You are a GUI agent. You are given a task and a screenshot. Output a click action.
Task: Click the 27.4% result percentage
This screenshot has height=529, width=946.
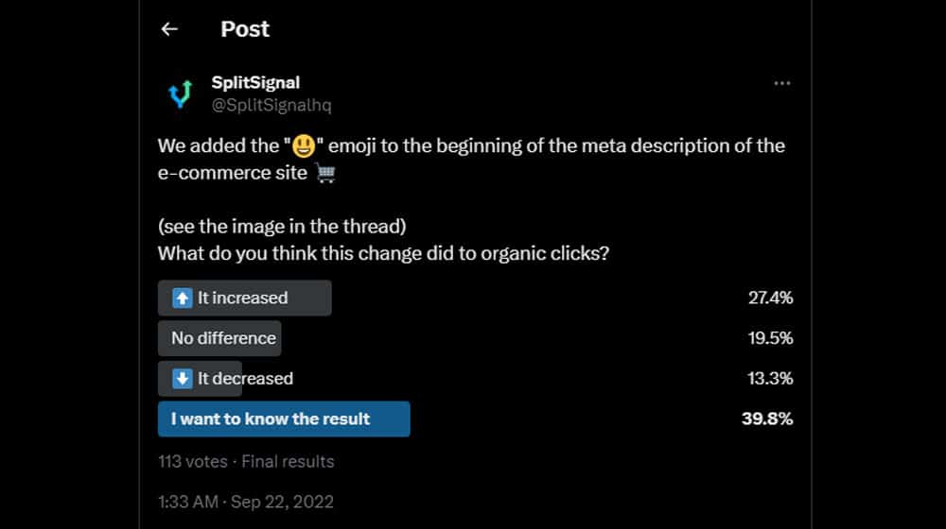tap(770, 298)
